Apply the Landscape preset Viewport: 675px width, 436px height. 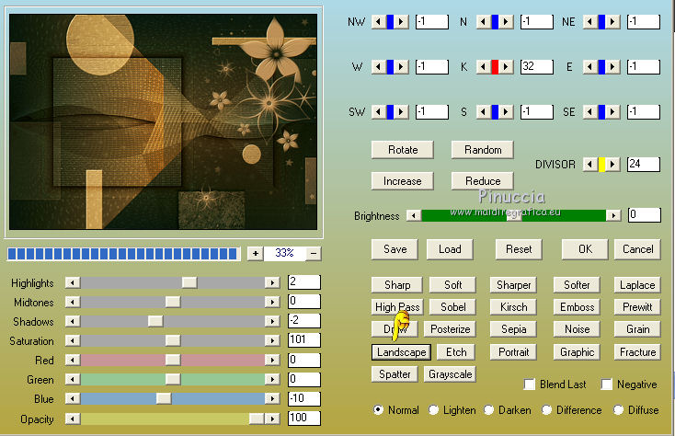pos(401,352)
